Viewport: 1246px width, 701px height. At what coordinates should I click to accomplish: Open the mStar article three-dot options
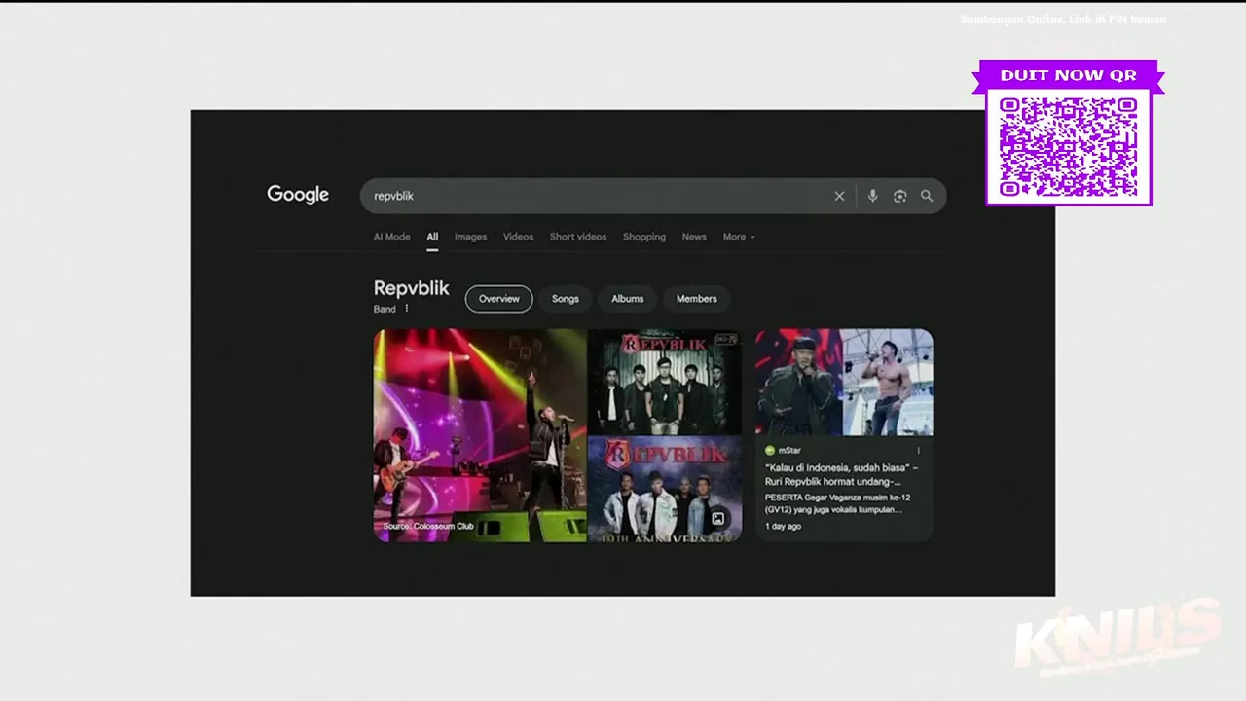(918, 451)
